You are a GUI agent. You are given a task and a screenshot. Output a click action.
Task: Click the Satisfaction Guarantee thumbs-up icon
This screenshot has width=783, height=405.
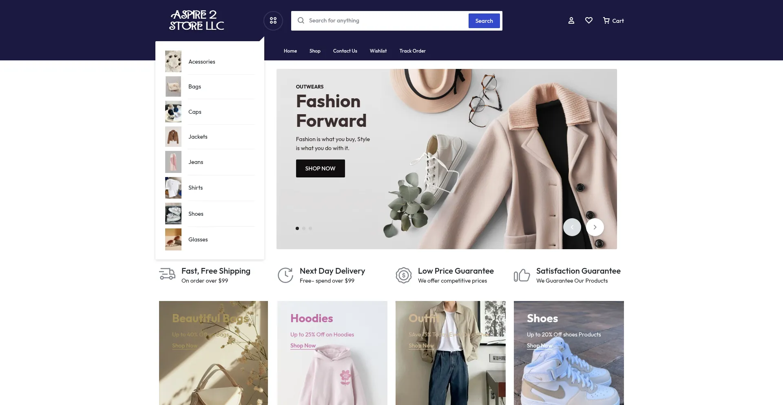pyautogui.click(x=522, y=275)
